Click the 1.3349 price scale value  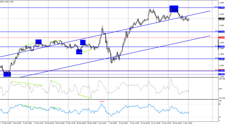click(x=222, y=14)
